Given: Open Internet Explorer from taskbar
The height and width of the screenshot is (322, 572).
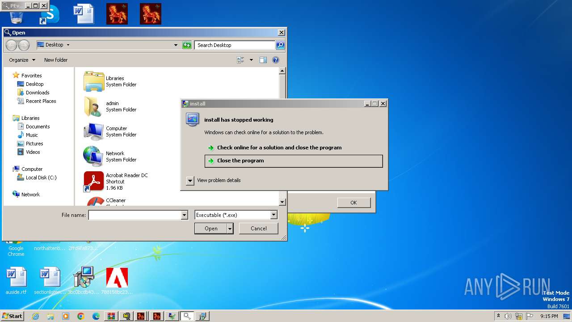Looking at the screenshot, I should pos(35,316).
